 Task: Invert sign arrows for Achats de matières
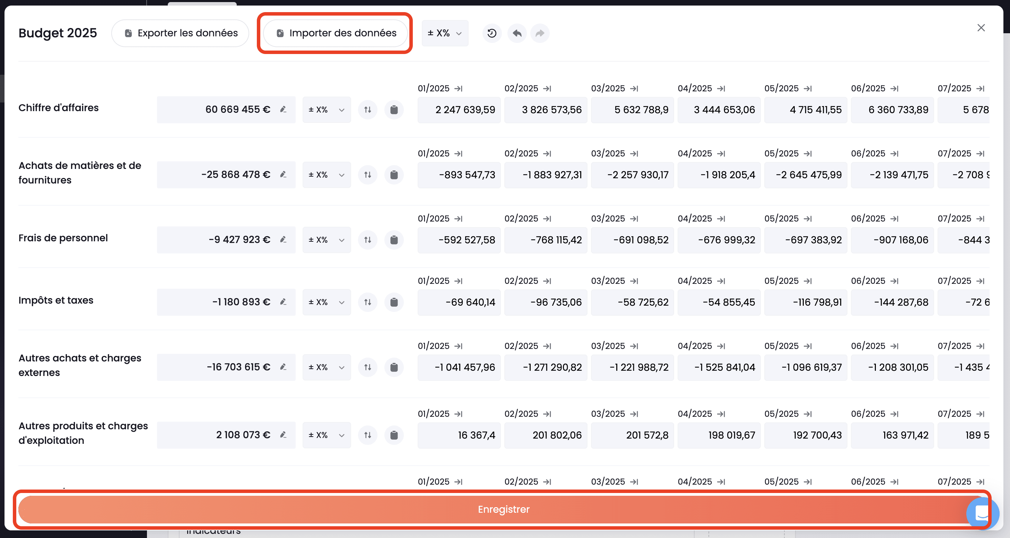pyautogui.click(x=367, y=174)
